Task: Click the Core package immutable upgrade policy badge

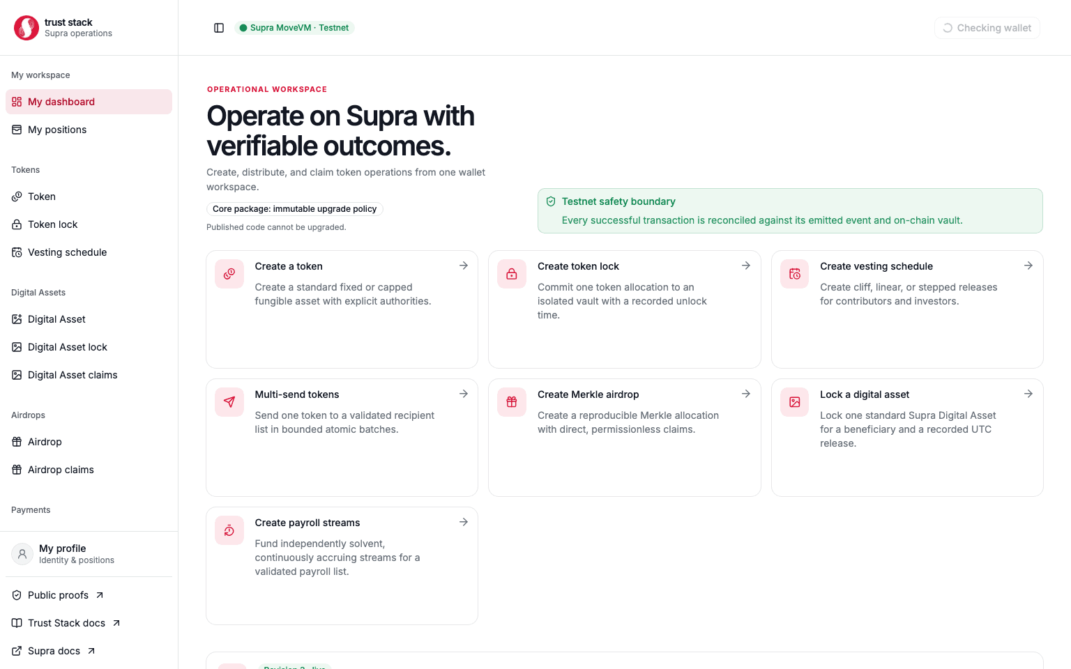Action: pos(295,209)
